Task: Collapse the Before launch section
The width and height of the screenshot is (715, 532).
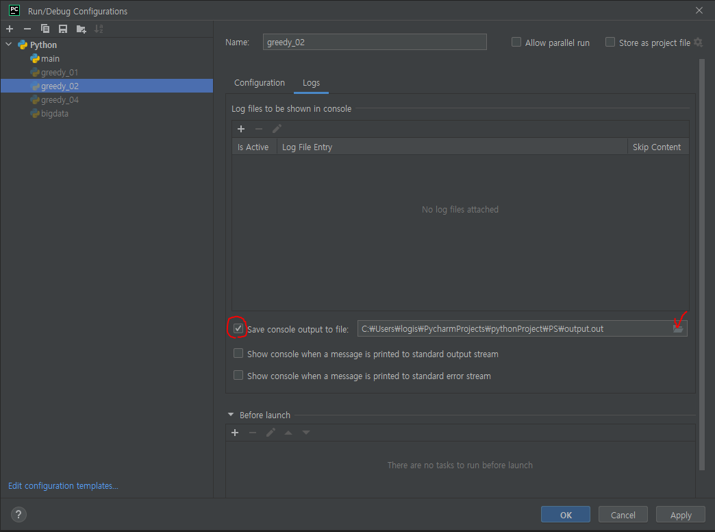Action: (231, 415)
